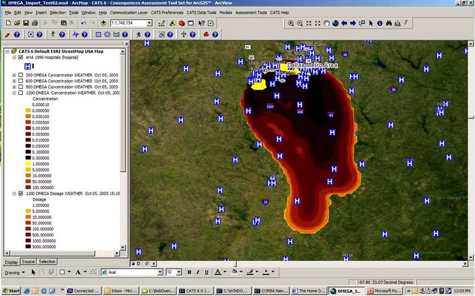Click the table of contents vertical scrollbar

123,149
